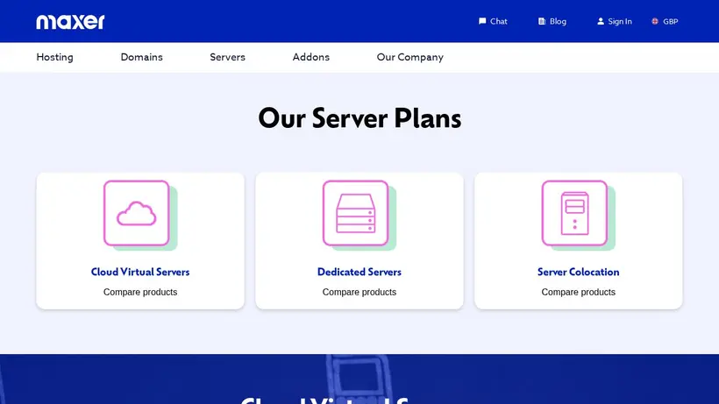Open the Cloud Virtual Servers title link
The image size is (719, 404).
[x=140, y=272]
